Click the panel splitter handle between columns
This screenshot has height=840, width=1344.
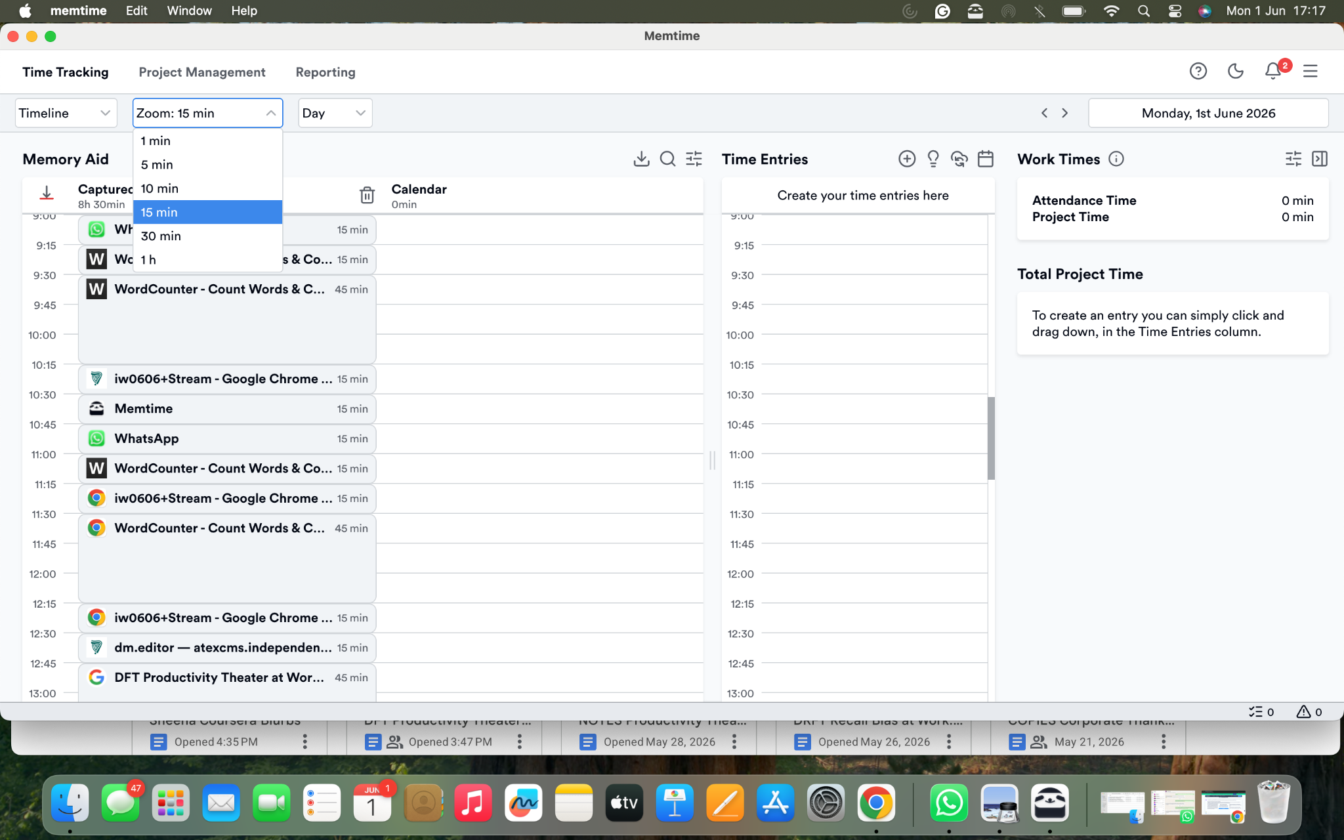[x=712, y=460]
